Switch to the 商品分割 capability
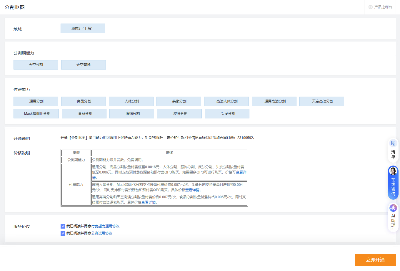The height and width of the screenshot is (271, 400). click(x=83, y=101)
